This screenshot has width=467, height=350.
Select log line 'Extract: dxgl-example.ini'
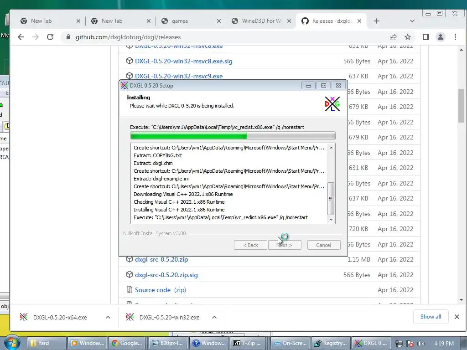pyautogui.click(x=161, y=179)
